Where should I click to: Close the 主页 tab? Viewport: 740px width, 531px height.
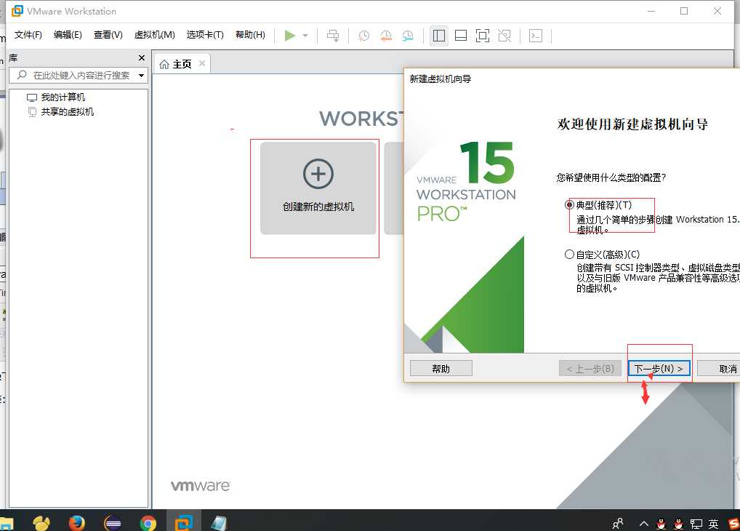pos(202,63)
